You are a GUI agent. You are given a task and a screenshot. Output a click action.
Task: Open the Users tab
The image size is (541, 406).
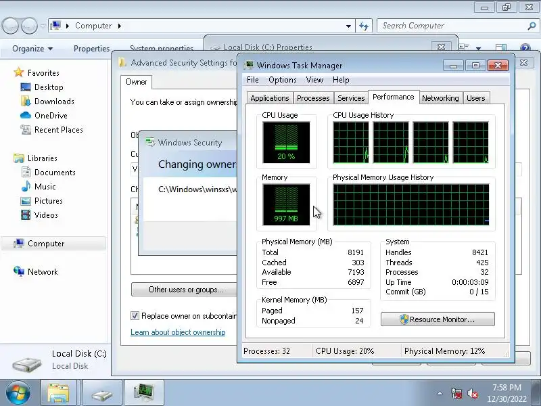(476, 98)
